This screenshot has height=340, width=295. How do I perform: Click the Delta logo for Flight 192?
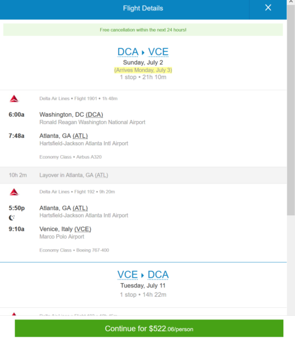[x=14, y=192]
